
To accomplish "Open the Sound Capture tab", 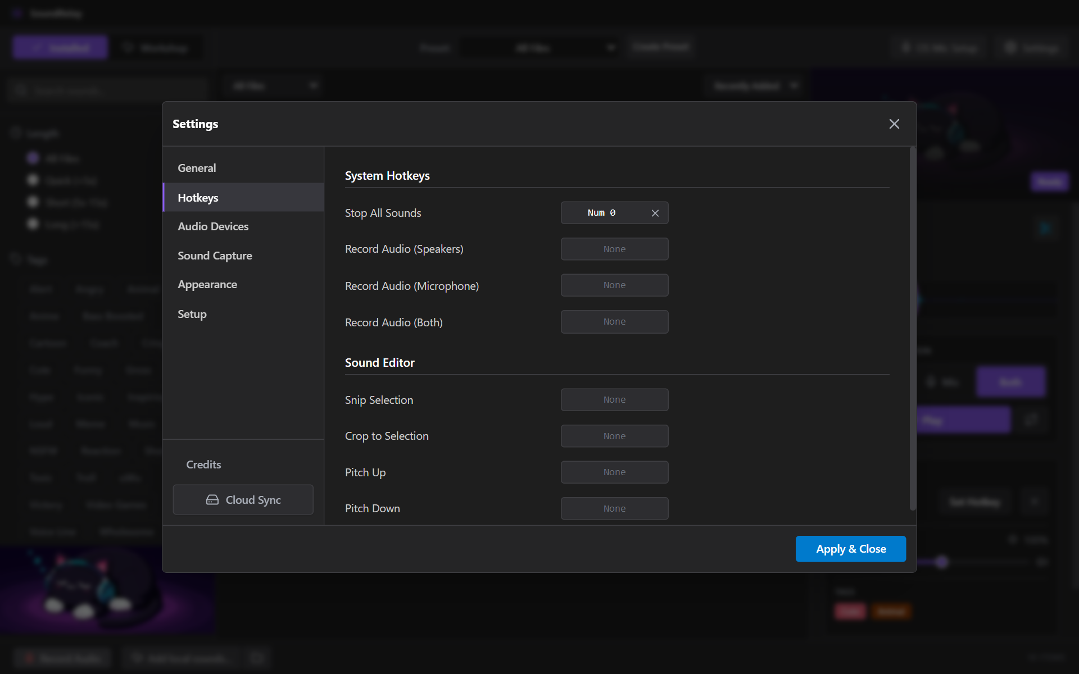I will point(243,256).
